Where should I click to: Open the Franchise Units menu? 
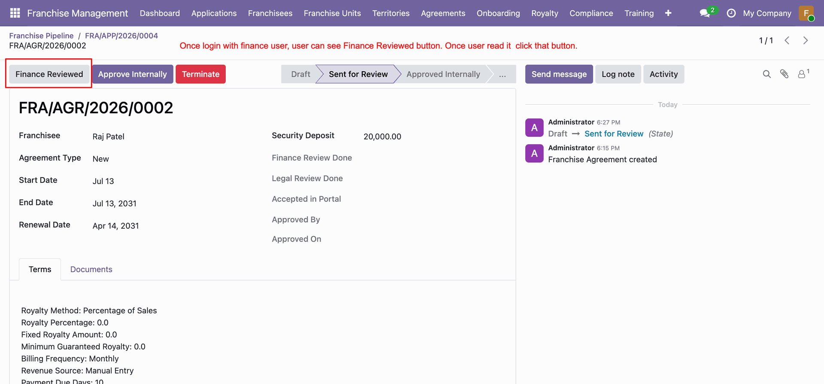tap(332, 13)
